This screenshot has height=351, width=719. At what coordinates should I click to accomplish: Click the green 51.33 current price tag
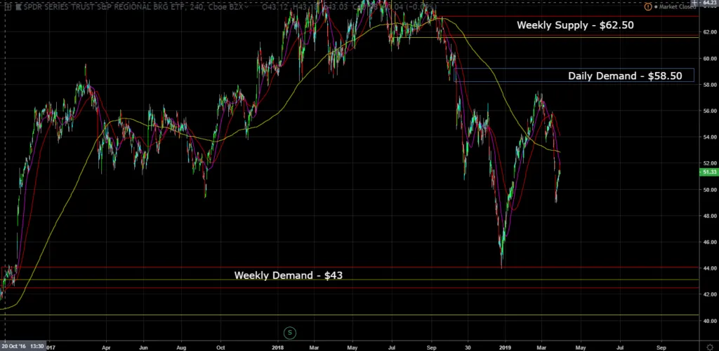(709, 172)
